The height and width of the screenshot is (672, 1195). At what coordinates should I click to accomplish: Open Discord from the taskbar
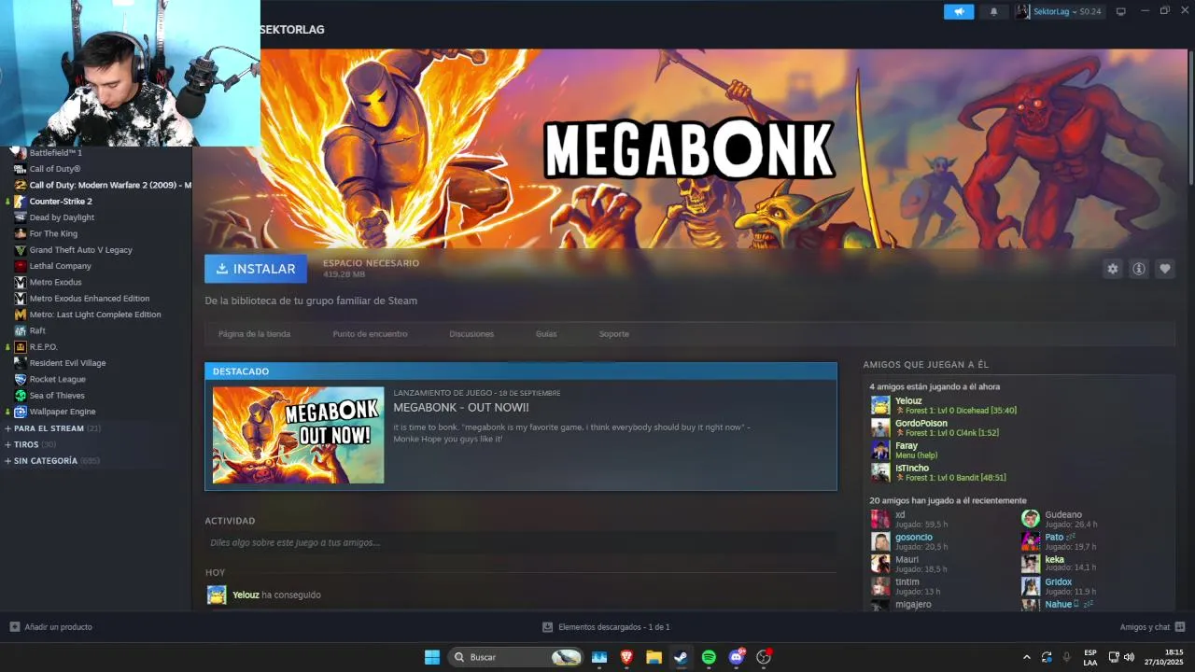click(x=737, y=657)
